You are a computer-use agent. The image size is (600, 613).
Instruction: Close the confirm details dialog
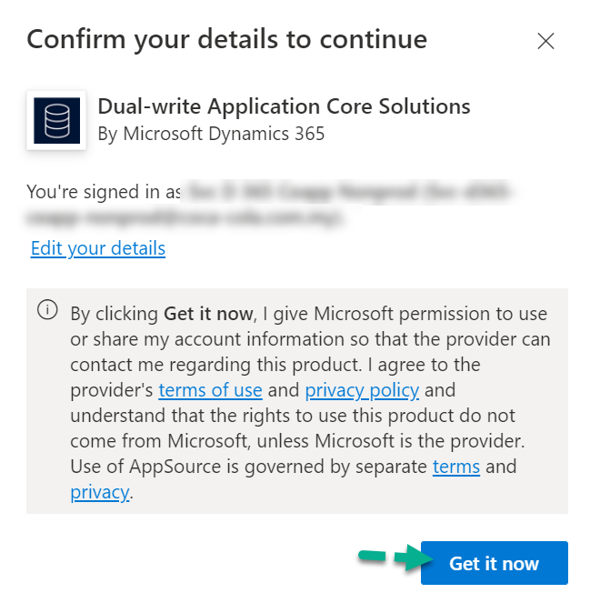545,41
